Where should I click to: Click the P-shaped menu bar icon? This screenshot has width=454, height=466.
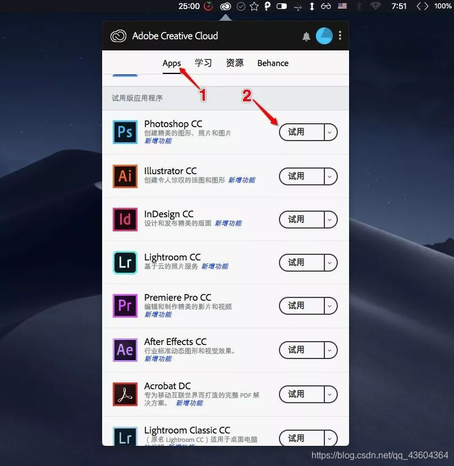[267, 6]
